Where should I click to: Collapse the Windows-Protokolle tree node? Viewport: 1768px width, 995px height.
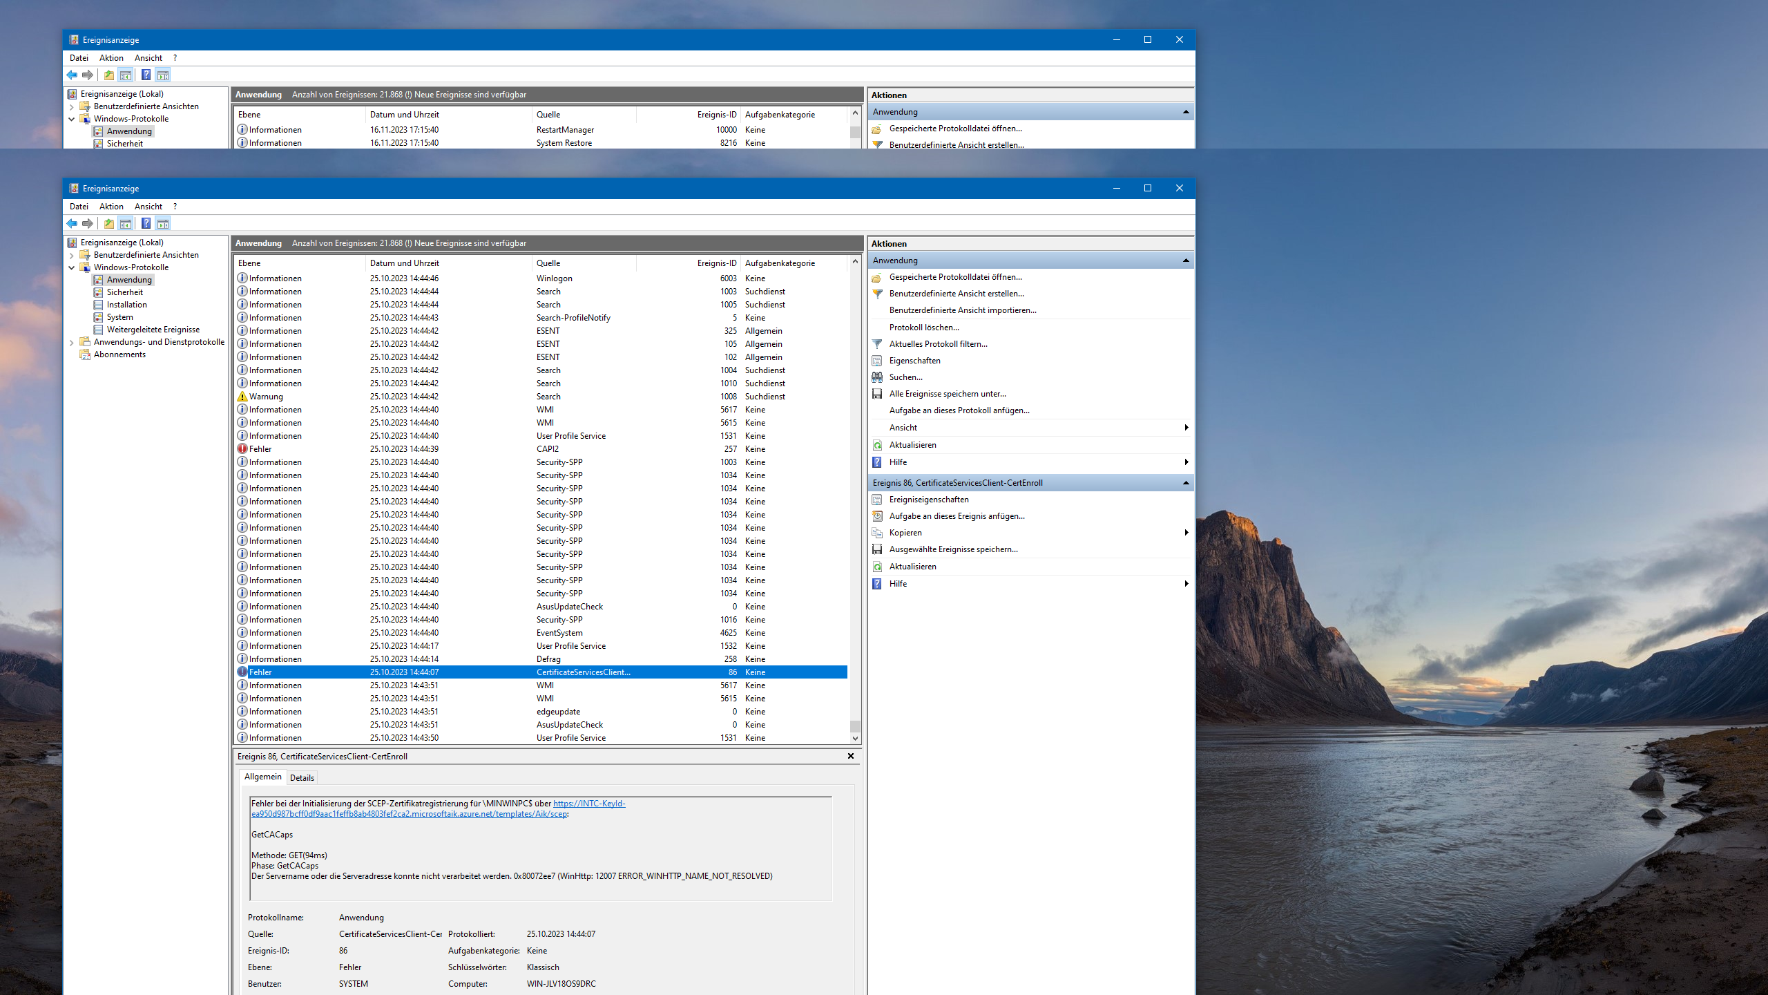72,267
